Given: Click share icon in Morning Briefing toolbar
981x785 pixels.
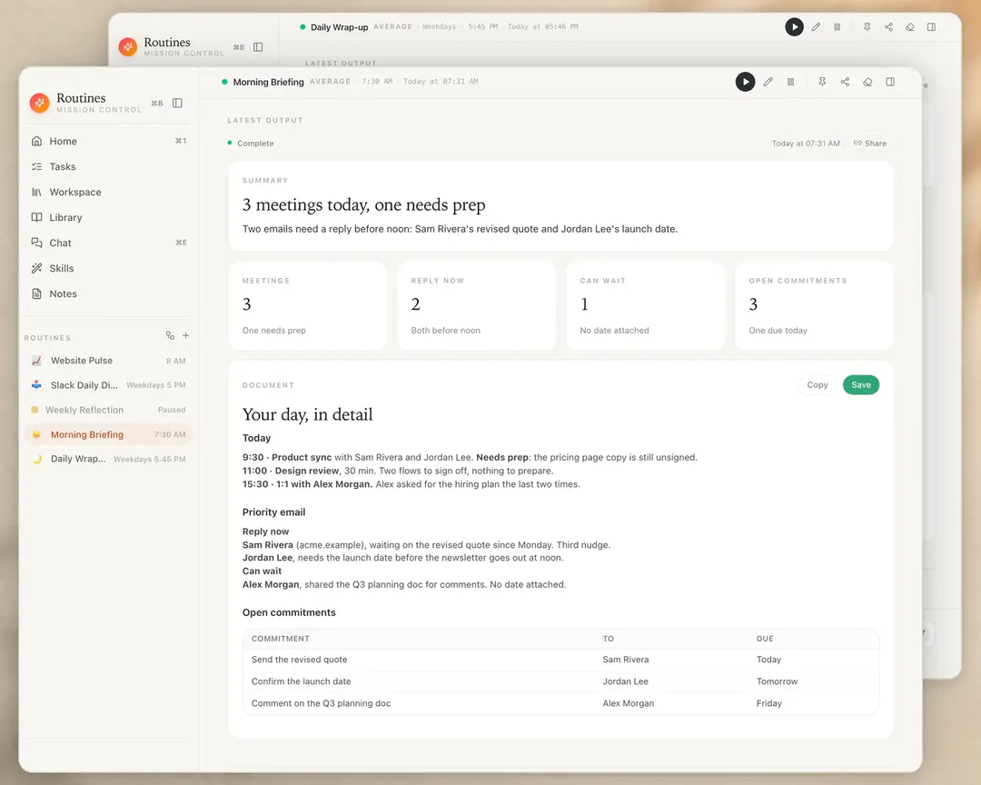Looking at the screenshot, I should (x=845, y=82).
